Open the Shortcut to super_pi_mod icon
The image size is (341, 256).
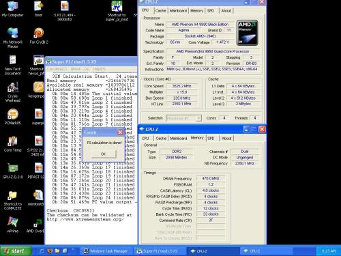[x=117, y=11]
